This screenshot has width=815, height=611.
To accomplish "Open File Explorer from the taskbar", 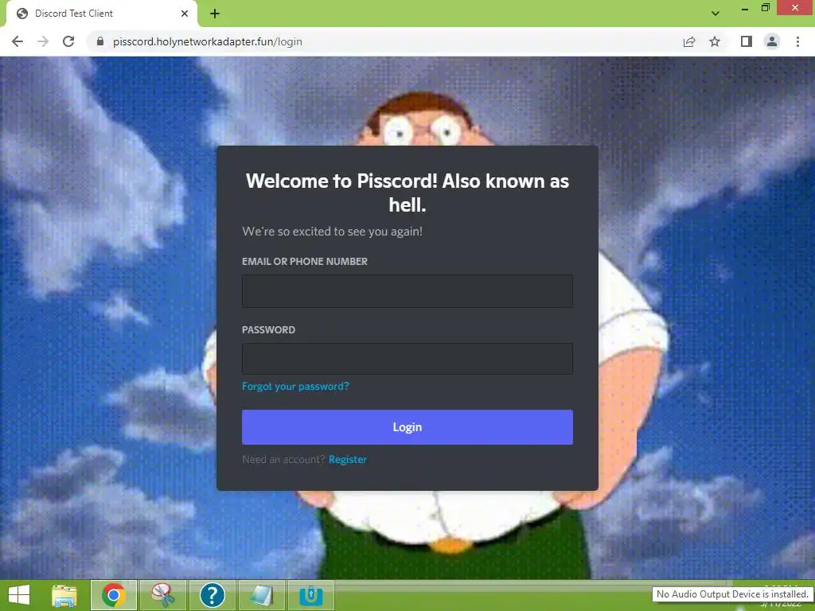I will 64,595.
